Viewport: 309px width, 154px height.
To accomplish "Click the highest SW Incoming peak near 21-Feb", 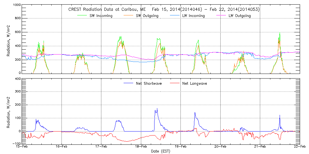I will pyautogui.click(x=280, y=33).
